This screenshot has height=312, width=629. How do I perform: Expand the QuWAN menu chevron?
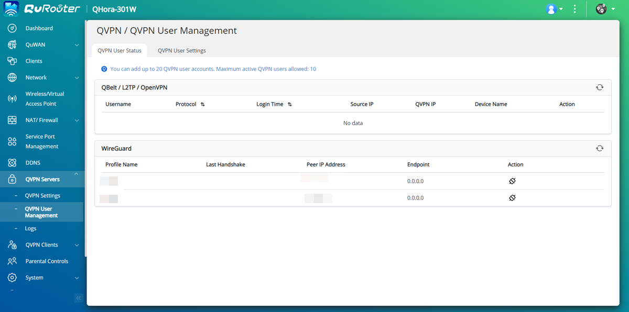(77, 45)
